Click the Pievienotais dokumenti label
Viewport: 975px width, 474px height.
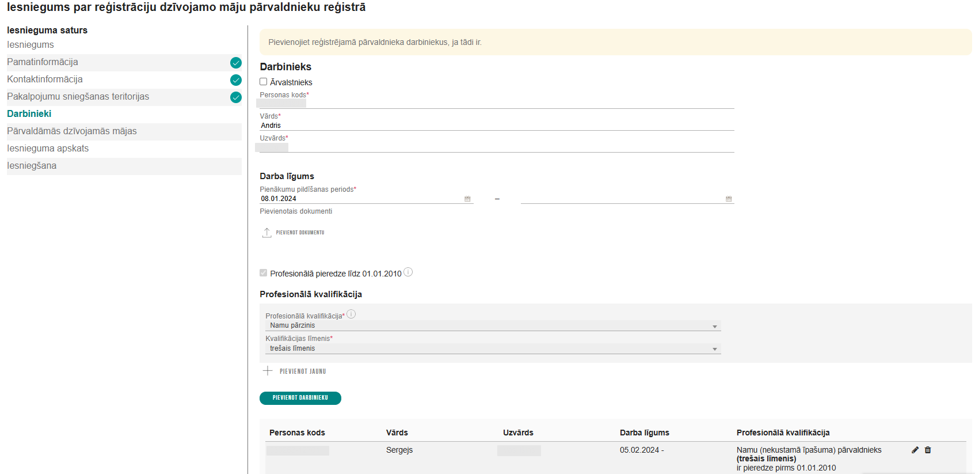(296, 211)
